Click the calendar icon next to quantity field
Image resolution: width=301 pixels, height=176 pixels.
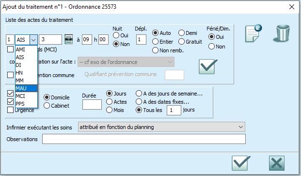[69, 39]
